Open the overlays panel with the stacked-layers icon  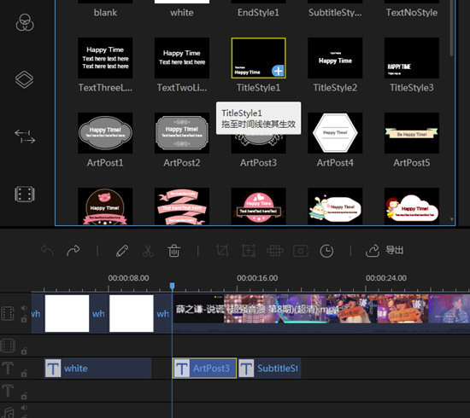click(24, 79)
